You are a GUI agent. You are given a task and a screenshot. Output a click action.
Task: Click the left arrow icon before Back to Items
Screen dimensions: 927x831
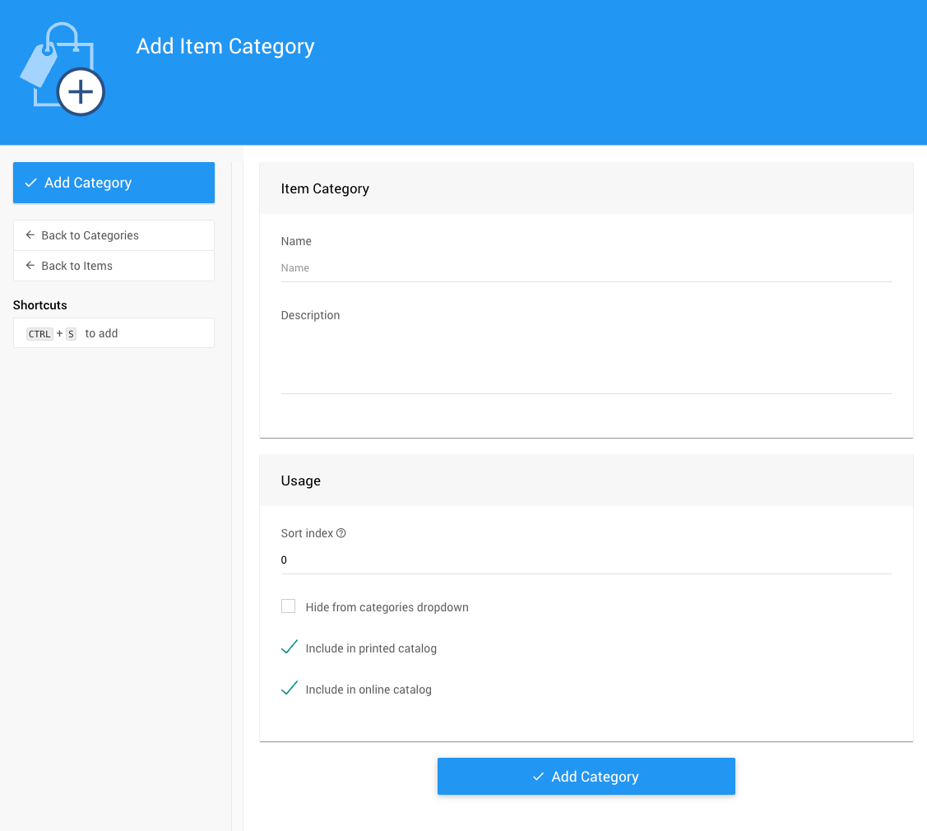pos(30,266)
